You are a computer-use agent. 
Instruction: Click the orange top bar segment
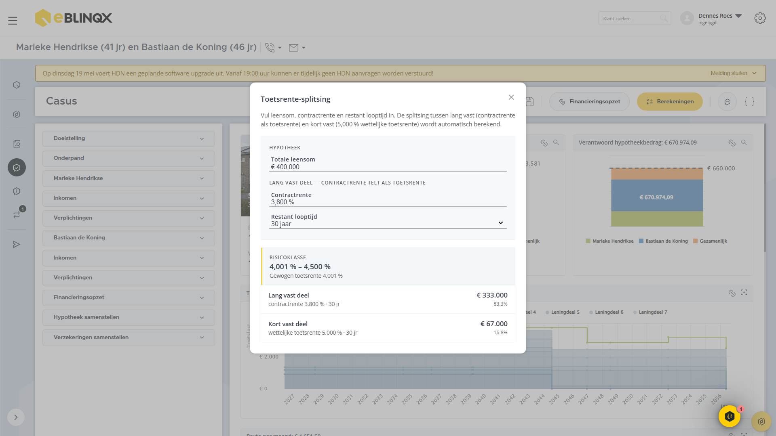pos(657,174)
